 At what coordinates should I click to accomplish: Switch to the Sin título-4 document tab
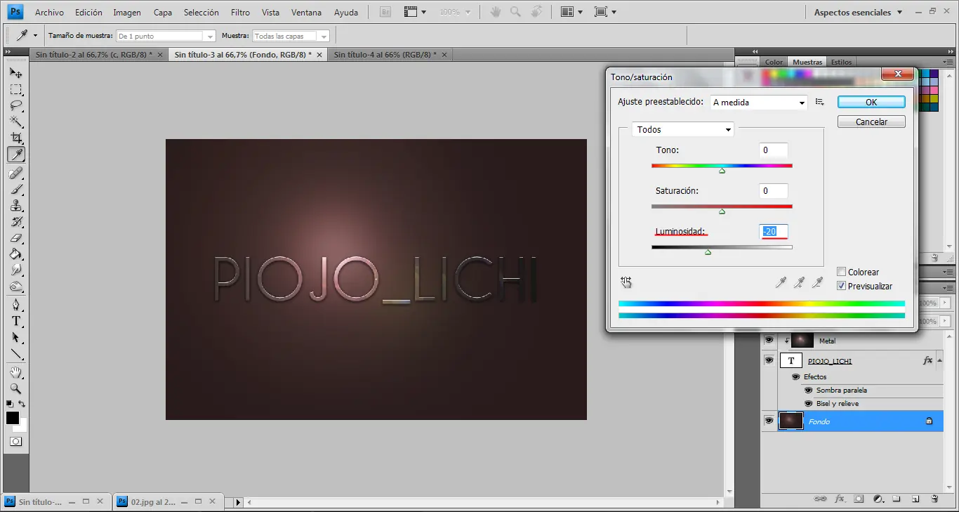(x=383, y=53)
